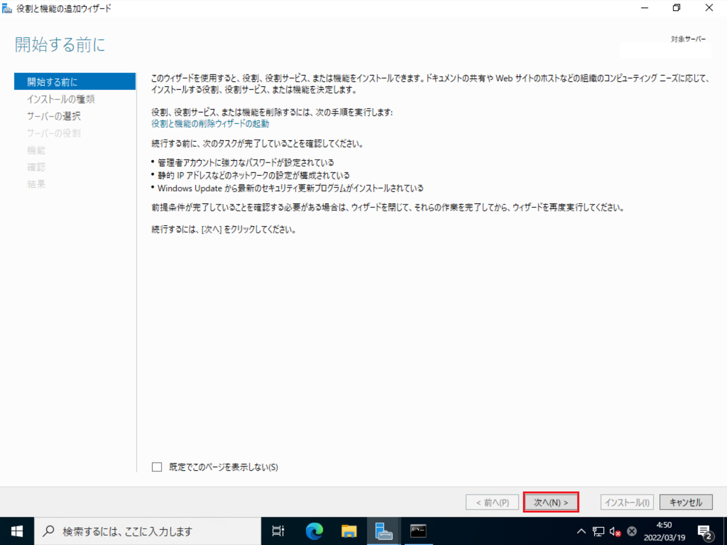This screenshot has width=727, height=545.
Task: Click the muted volume icon in the tray
Action: pyautogui.click(x=614, y=531)
